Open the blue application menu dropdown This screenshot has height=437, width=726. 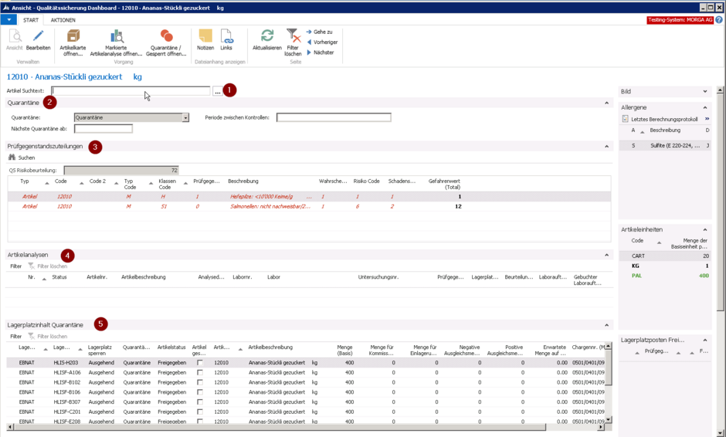(x=8, y=20)
